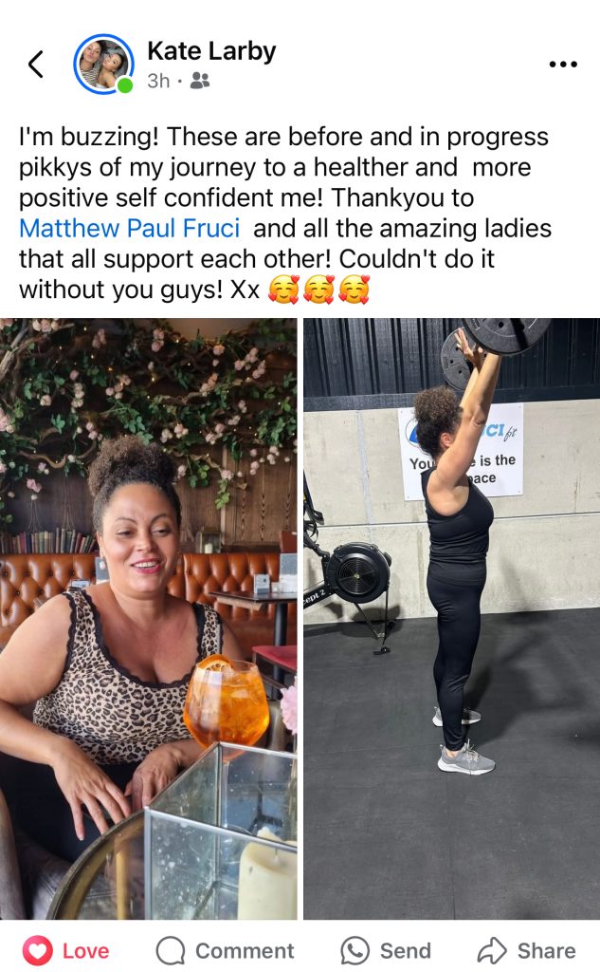Tap the Love label text
The height and width of the screenshot is (972, 600).
coord(85,951)
